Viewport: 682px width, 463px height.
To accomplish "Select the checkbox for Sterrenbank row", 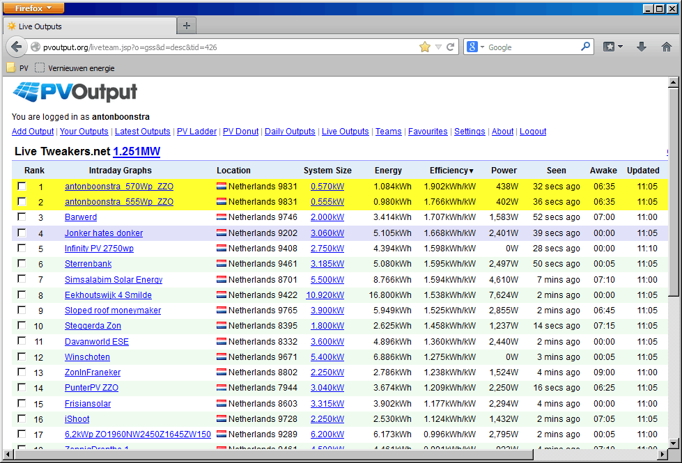I will [22, 264].
